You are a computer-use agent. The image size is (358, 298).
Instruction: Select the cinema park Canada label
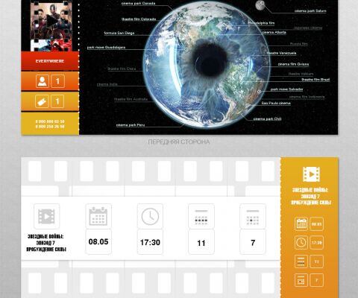[x=138, y=4]
